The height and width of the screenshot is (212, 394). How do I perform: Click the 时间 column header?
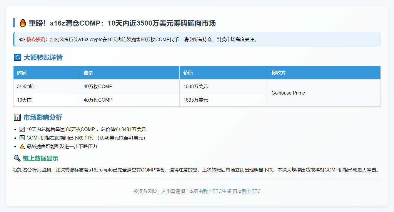(x=46, y=73)
